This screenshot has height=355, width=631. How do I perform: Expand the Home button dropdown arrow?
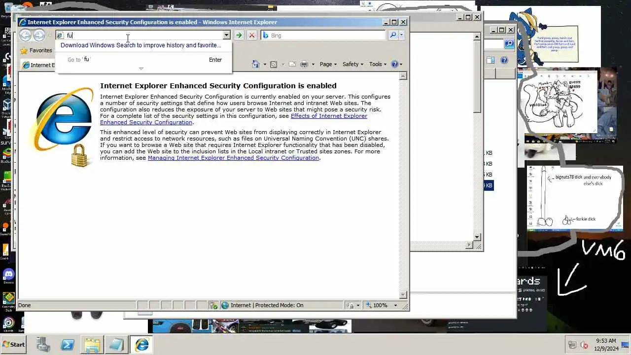(x=265, y=64)
